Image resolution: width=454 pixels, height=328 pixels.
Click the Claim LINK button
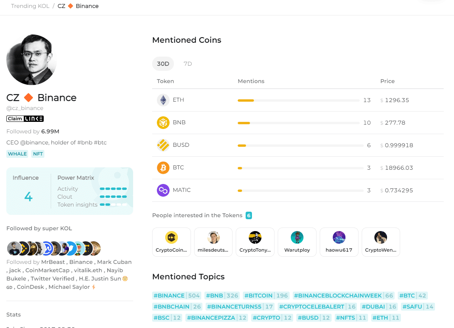tap(25, 118)
